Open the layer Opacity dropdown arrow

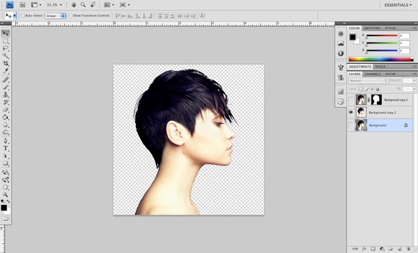pyautogui.click(x=415, y=81)
